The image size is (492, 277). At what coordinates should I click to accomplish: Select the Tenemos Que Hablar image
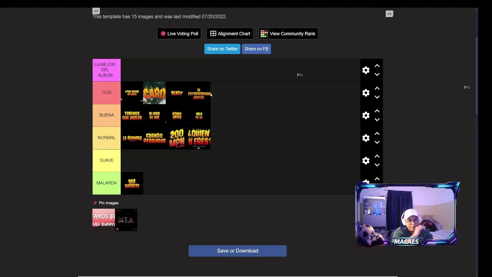132,115
